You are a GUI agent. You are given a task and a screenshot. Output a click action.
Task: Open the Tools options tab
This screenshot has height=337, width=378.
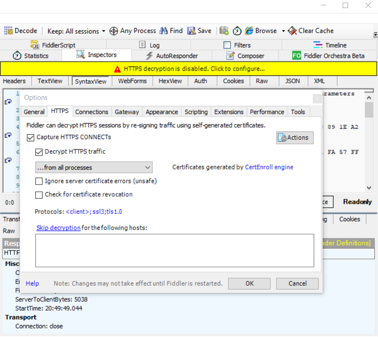(x=298, y=112)
